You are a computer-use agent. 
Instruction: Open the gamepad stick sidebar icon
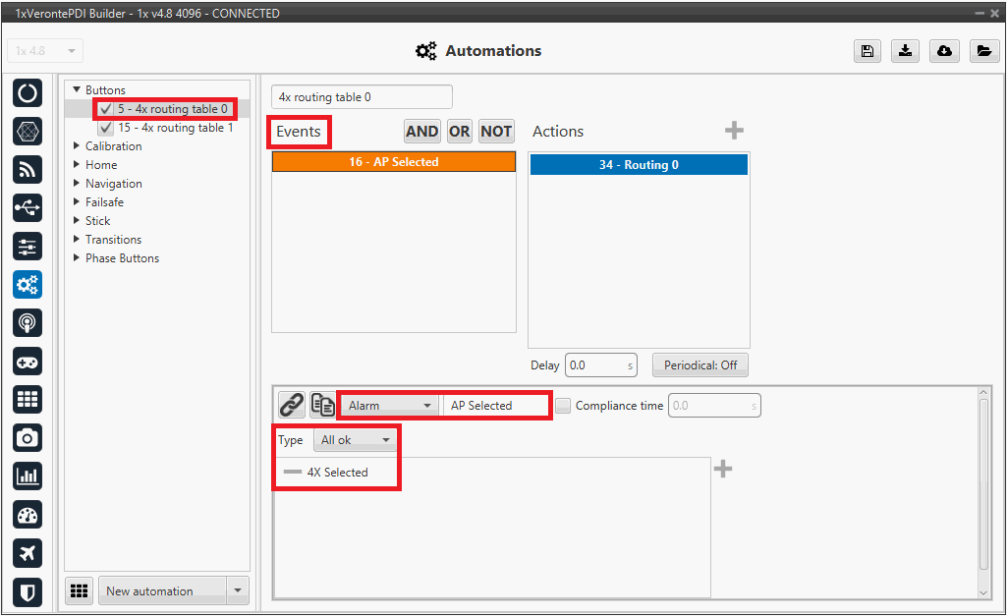28,362
